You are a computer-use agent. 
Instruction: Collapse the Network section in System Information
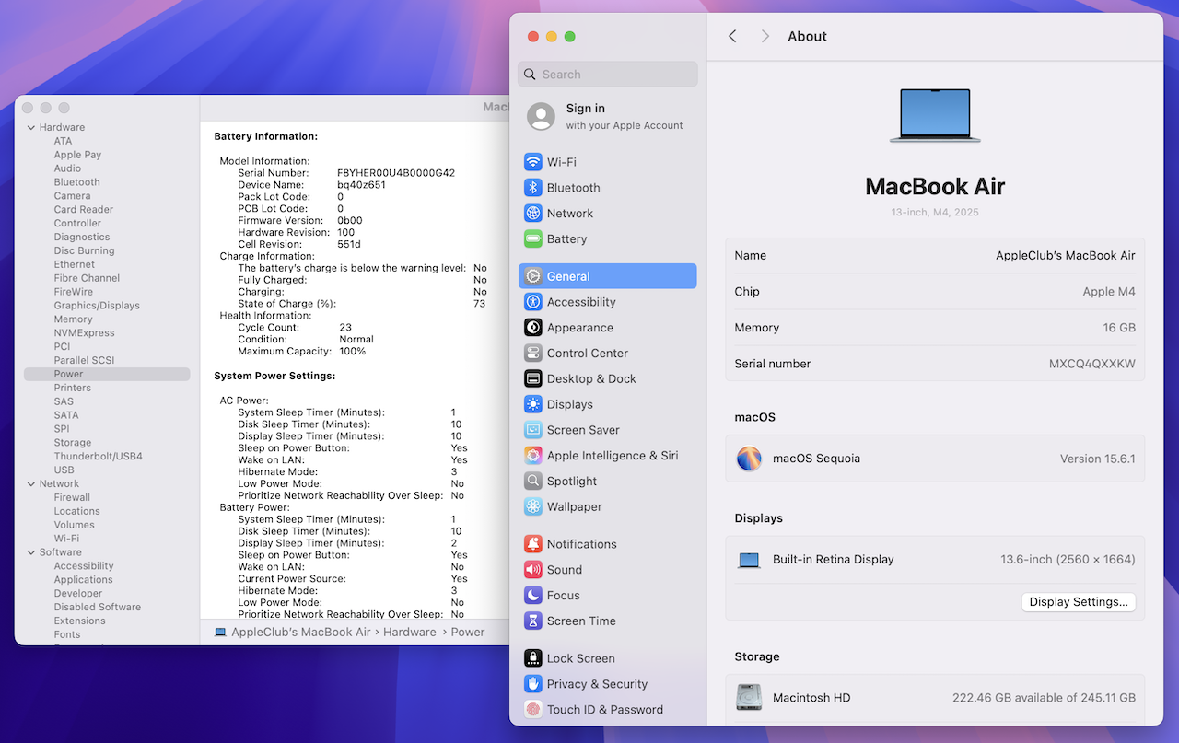[x=31, y=484]
